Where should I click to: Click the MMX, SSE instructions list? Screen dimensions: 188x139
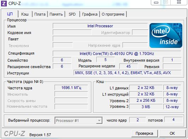tap(127, 73)
